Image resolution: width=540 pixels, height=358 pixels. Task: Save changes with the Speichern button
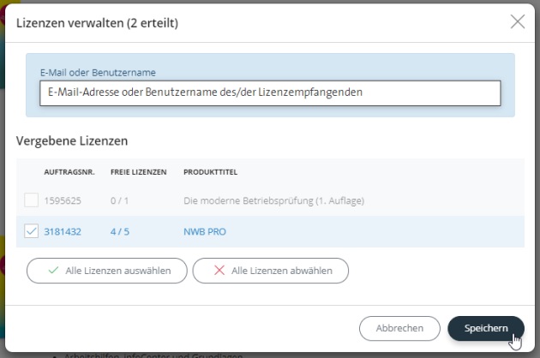(x=485, y=328)
